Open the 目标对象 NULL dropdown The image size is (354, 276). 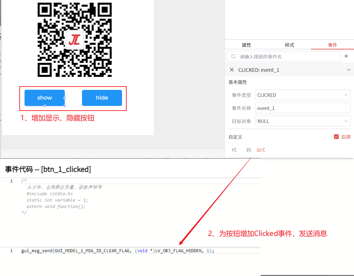[303, 121]
